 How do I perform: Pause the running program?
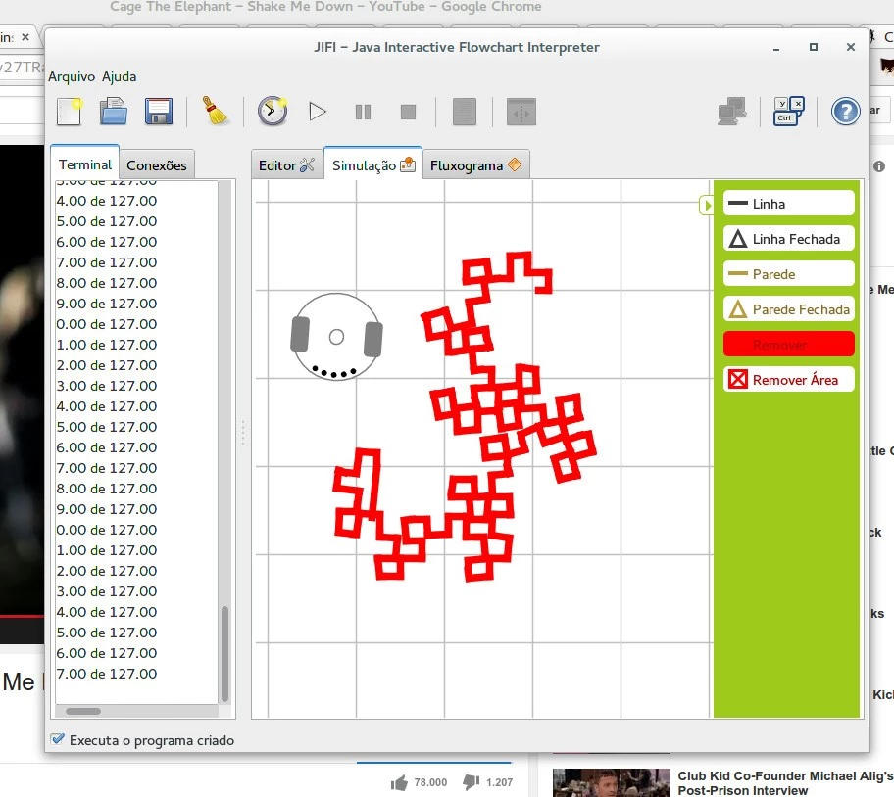click(x=363, y=113)
